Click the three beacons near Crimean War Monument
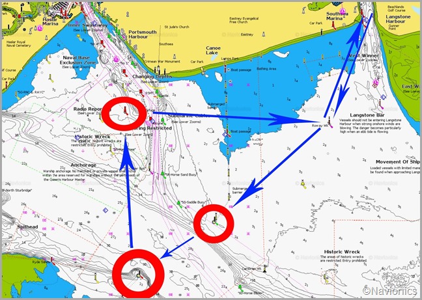Image resolution: width=422 pixels, height=300 pixels. point(160,71)
